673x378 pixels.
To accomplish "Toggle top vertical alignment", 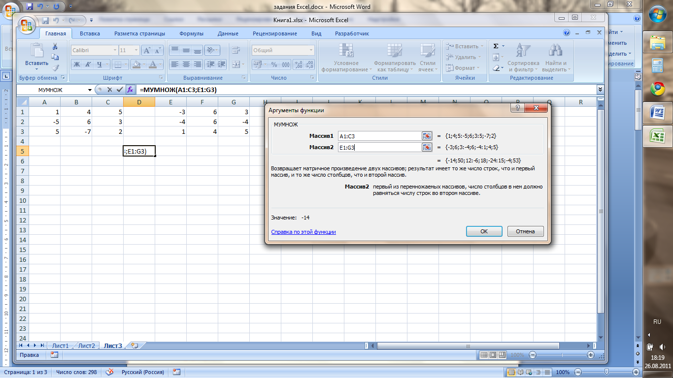I will click(x=174, y=50).
